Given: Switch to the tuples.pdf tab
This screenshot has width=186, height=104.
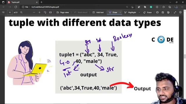Looking at the screenshot, I should click(23, 2).
